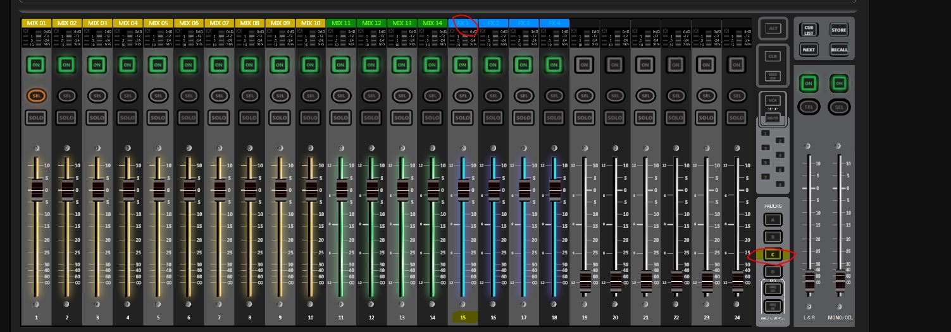Switch to fader bank A
This screenshot has width=951, height=332.
pyautogui.click(x=773, y=220)
